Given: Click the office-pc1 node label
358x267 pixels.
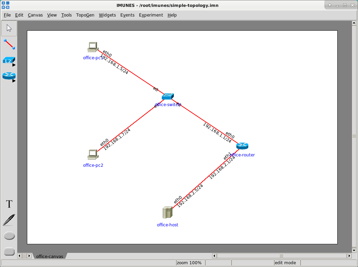Looking at the screenshot, I should [x=93, y=58].
